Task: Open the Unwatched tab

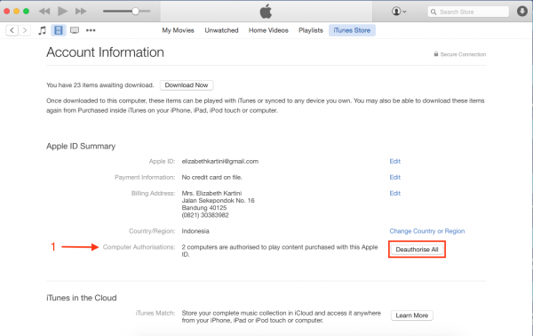Action: pos(221,30)
